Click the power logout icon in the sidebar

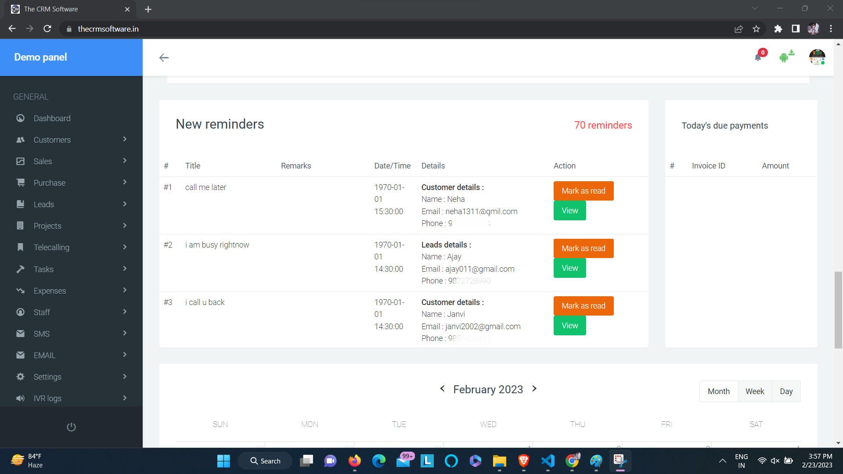(71, 427)
